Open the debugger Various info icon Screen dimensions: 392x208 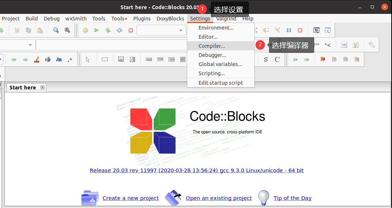point(328,30)
